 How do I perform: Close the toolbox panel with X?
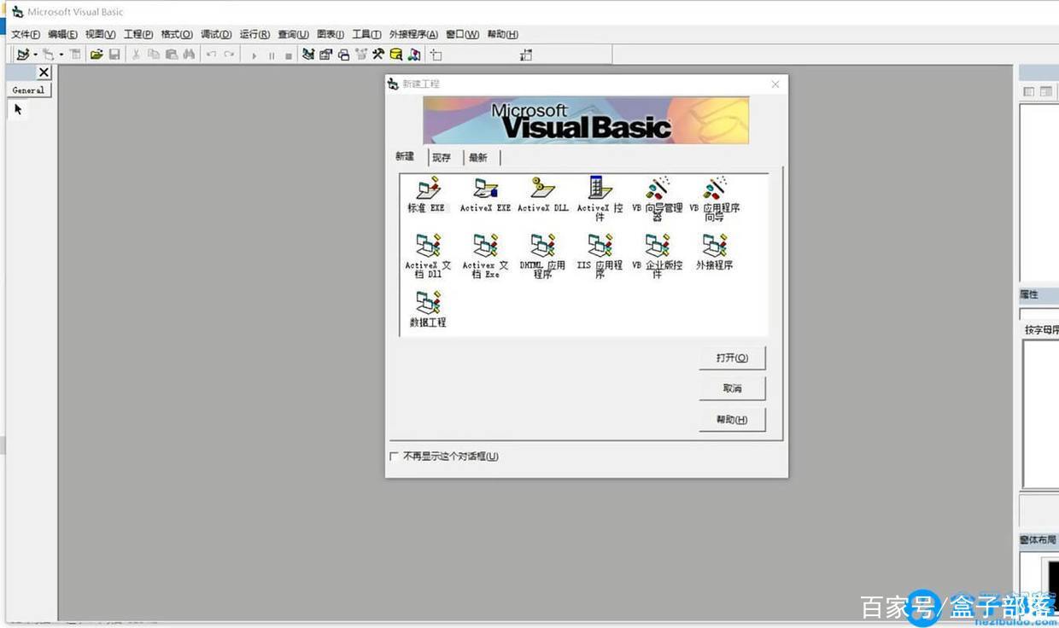click(44, 73)
